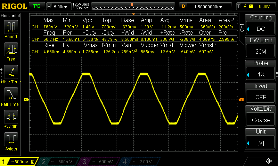Click the Vrms value 509mV
The width and height of the screenshot is (278, 166).
coord(186,27)
